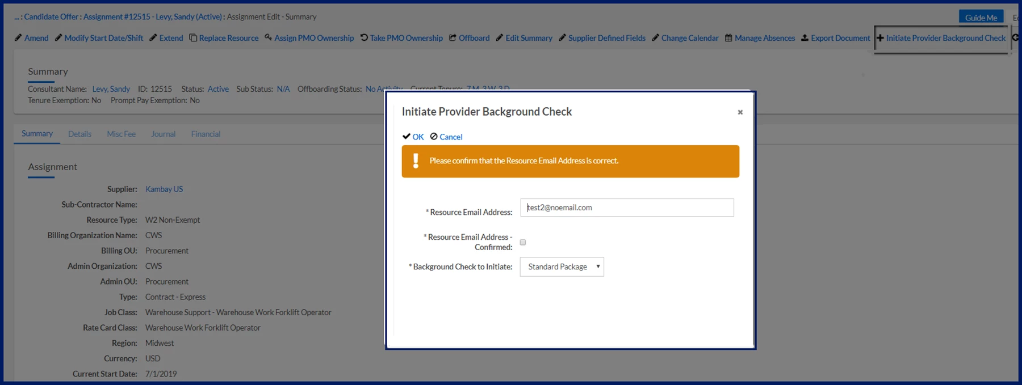Click the Extend toolbar link

(x=171, y=38)
